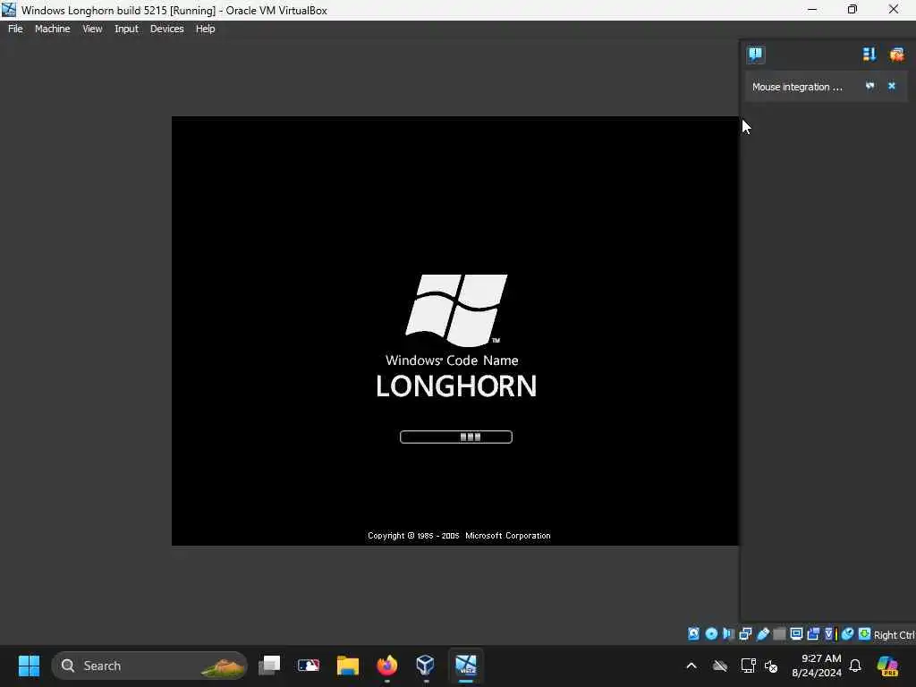This screenshot has width=916, height=687.
Task: Open Task View on the taskbar
Action: [x=269, y=666]
